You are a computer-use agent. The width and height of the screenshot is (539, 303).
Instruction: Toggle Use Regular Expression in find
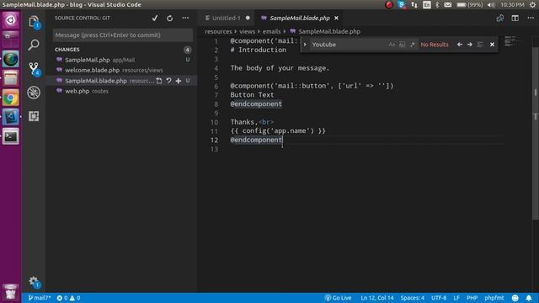tap(413, 45)
